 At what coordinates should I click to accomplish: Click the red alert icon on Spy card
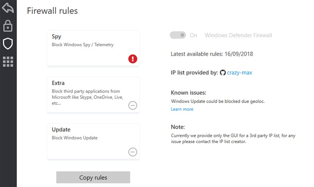tap(133, 59)
